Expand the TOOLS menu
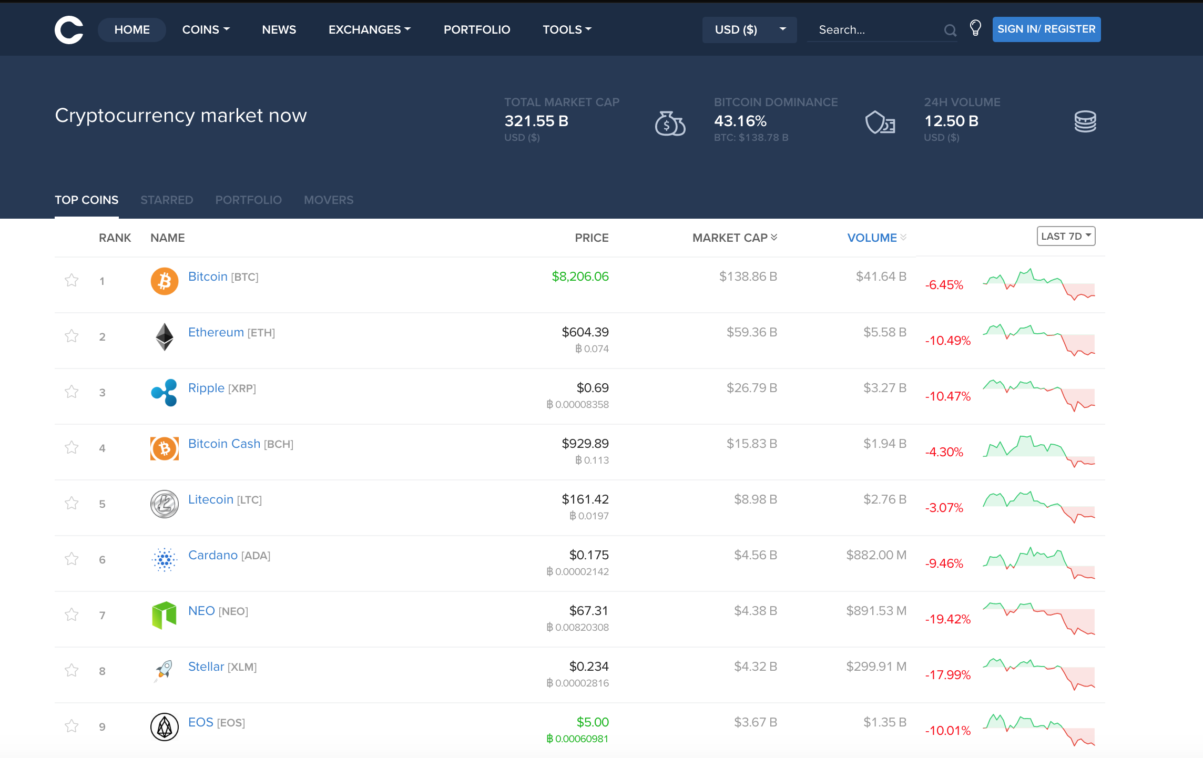Image resolution: width=1203 pixels, height=758 pixels. [566, 29]
